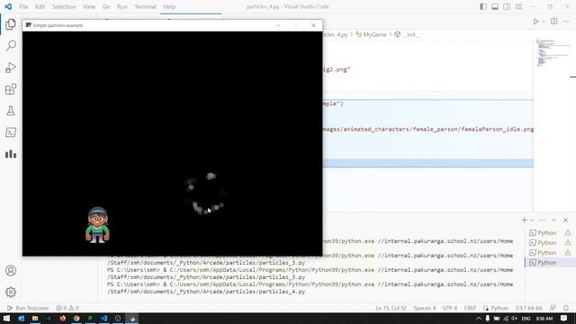Show hidden system tray icons
This screenshot has width=576, height=324.
478,319
